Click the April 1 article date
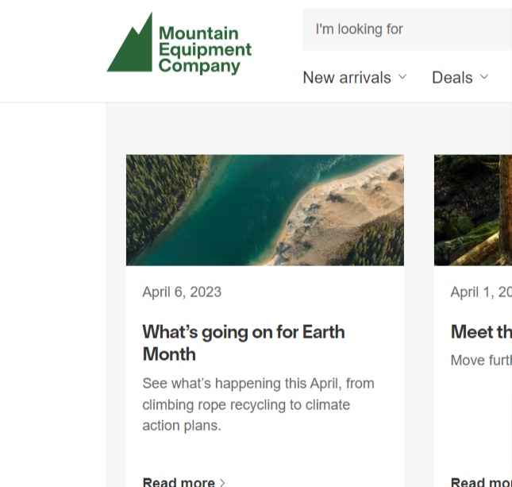 pos(480,292)
